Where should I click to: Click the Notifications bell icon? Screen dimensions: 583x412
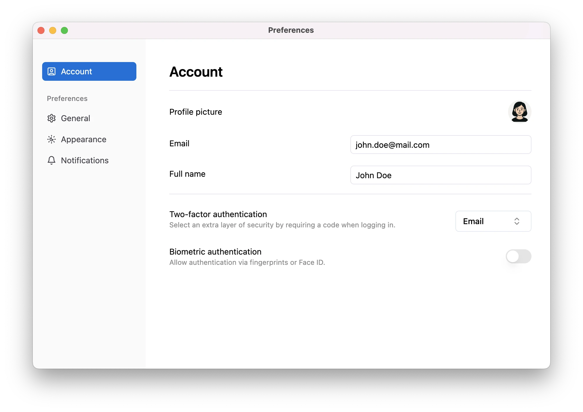click(x=52, y=160)
